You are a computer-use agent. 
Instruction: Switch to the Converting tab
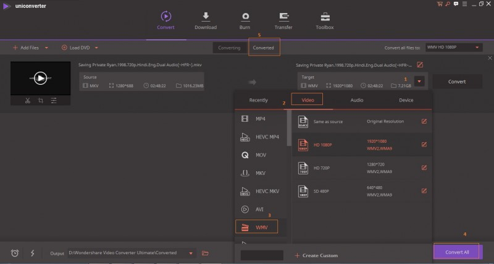229,48
